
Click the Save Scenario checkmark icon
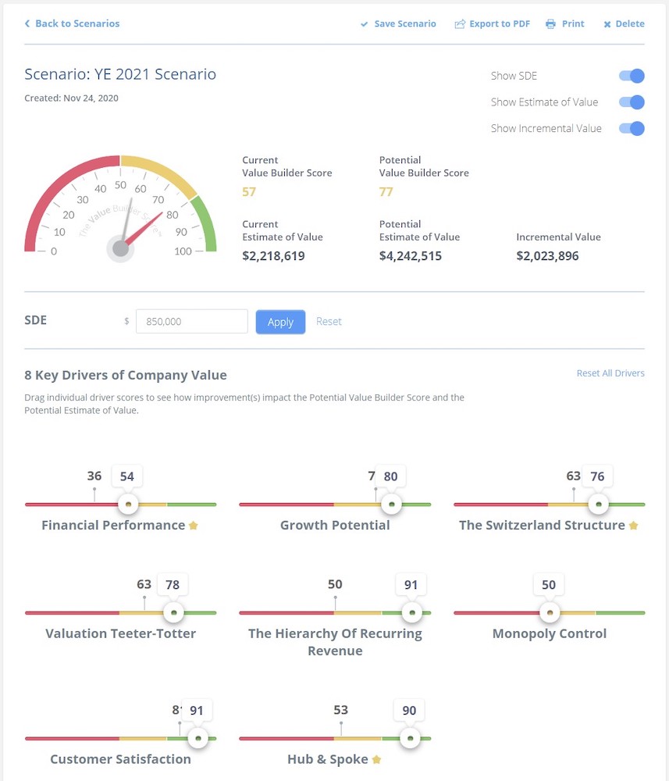364,24
